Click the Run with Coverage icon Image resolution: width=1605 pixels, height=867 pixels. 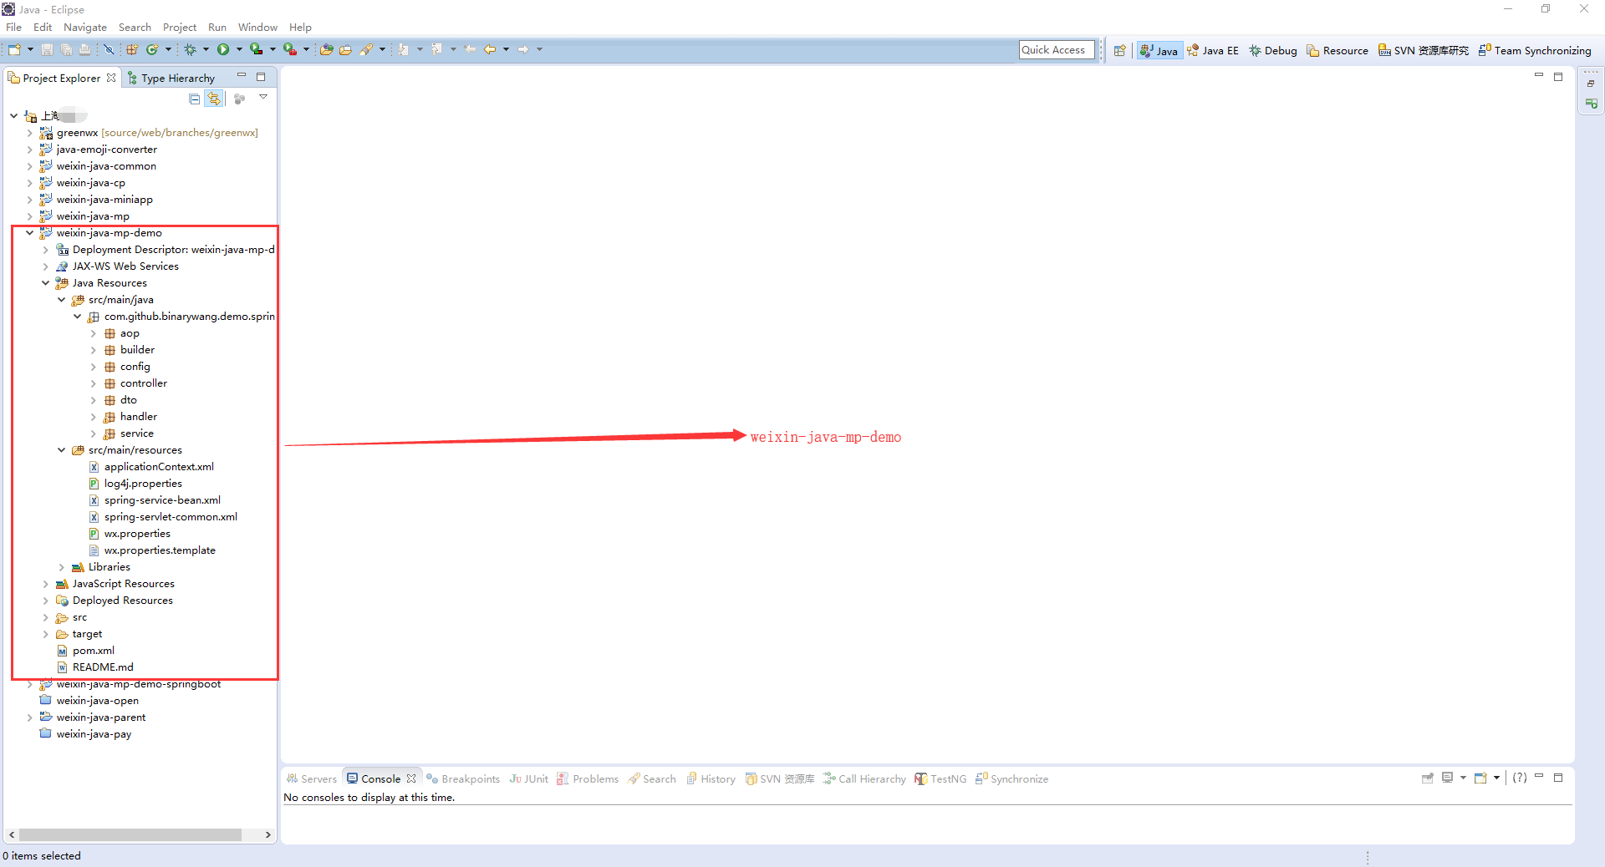257,49
